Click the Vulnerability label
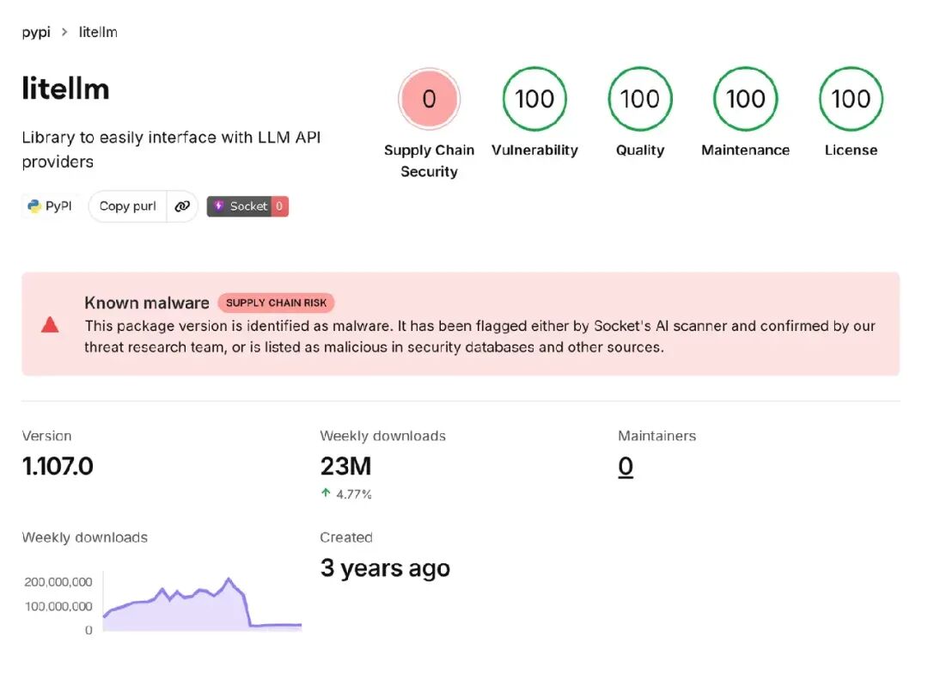 534,150
